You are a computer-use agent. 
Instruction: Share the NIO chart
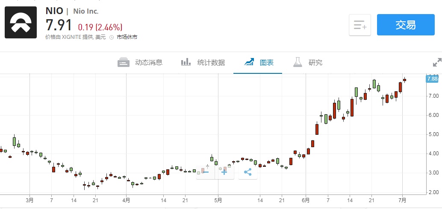click(x=248, y=172)
